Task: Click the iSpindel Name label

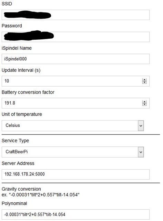Action: coord(17,48)
